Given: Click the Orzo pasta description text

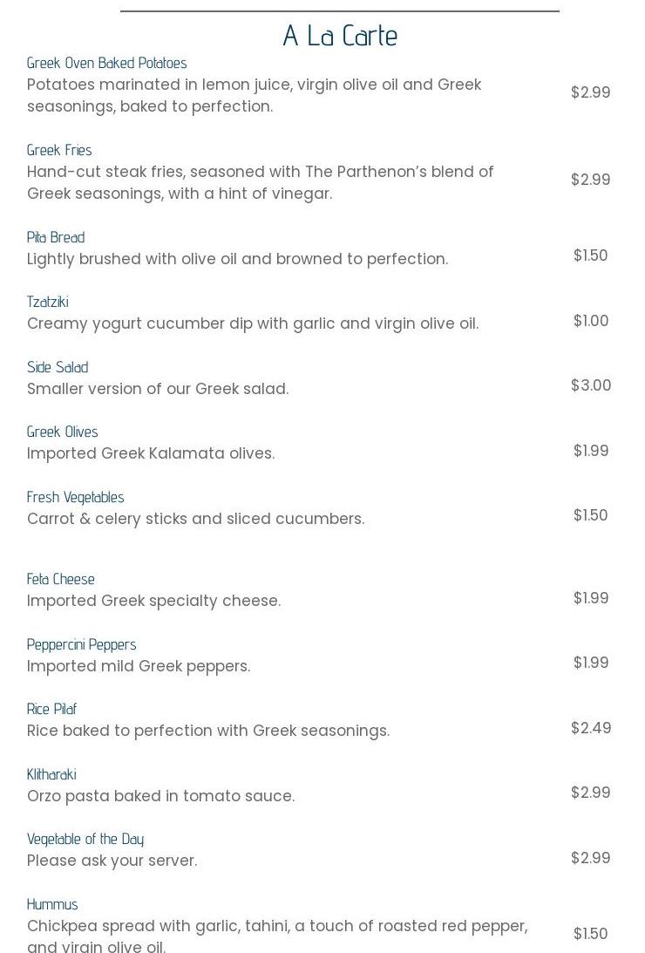Looking at the screenshot, I should 161,796.
